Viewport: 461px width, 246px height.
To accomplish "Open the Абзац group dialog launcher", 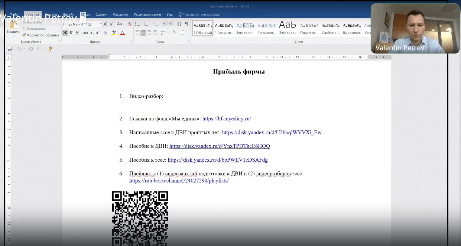I will click(x=188, y=42).
